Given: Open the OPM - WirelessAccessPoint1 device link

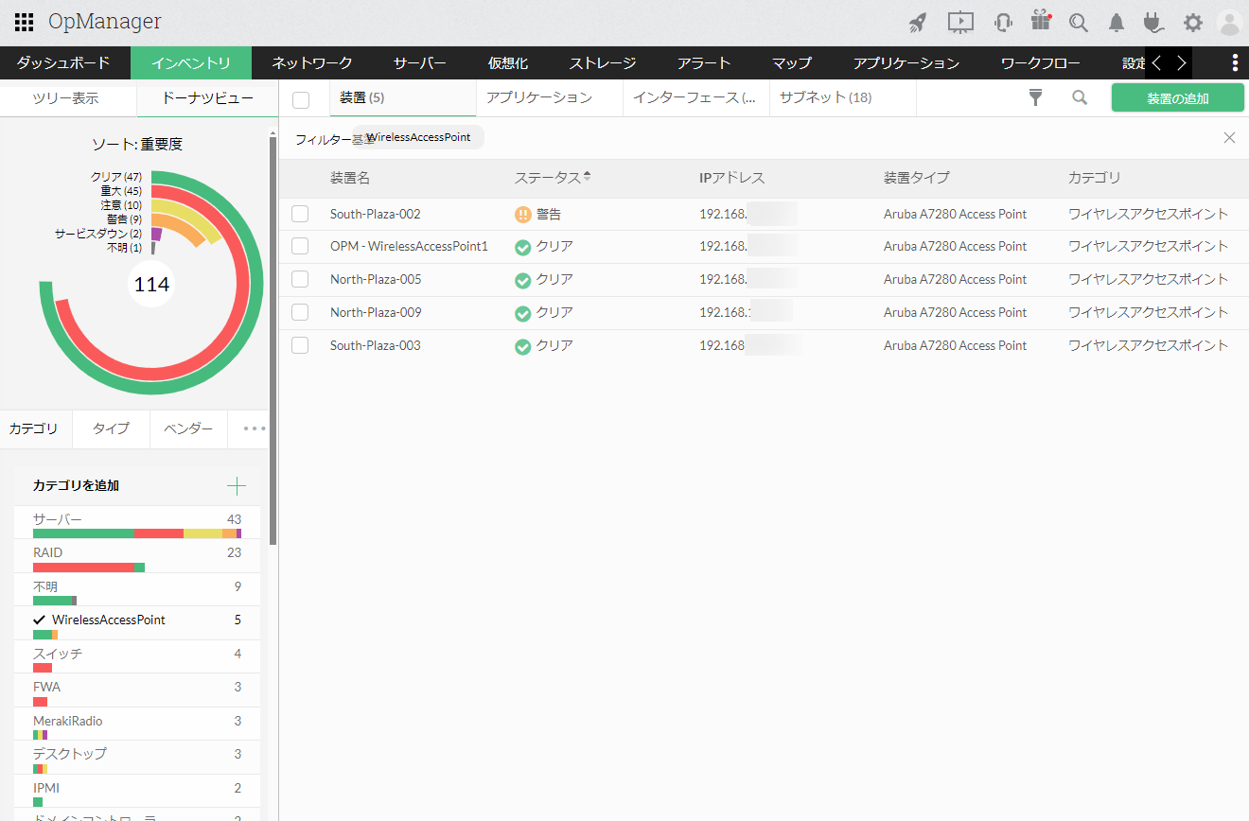Looking at the screenshot, I should pos(409,247).
